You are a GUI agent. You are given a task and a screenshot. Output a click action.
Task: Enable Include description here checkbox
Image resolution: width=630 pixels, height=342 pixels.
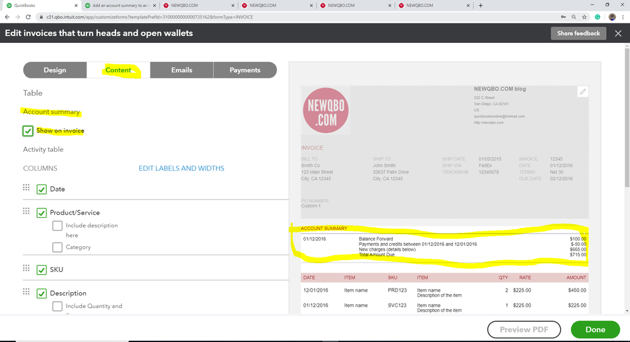pos(57,225)
